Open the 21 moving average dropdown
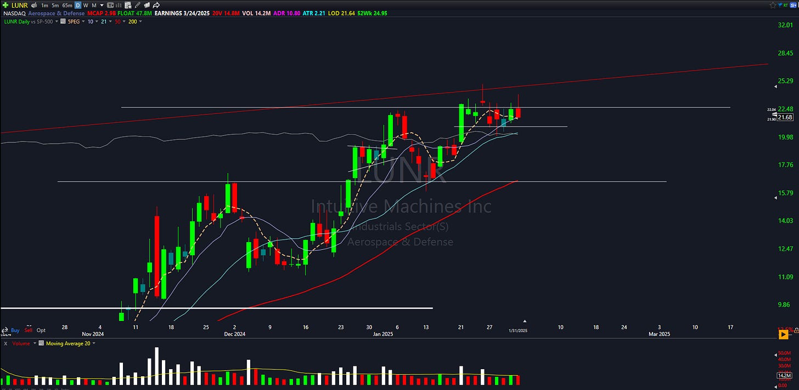Viewport: 799px width, 390px height. (110, 21)
